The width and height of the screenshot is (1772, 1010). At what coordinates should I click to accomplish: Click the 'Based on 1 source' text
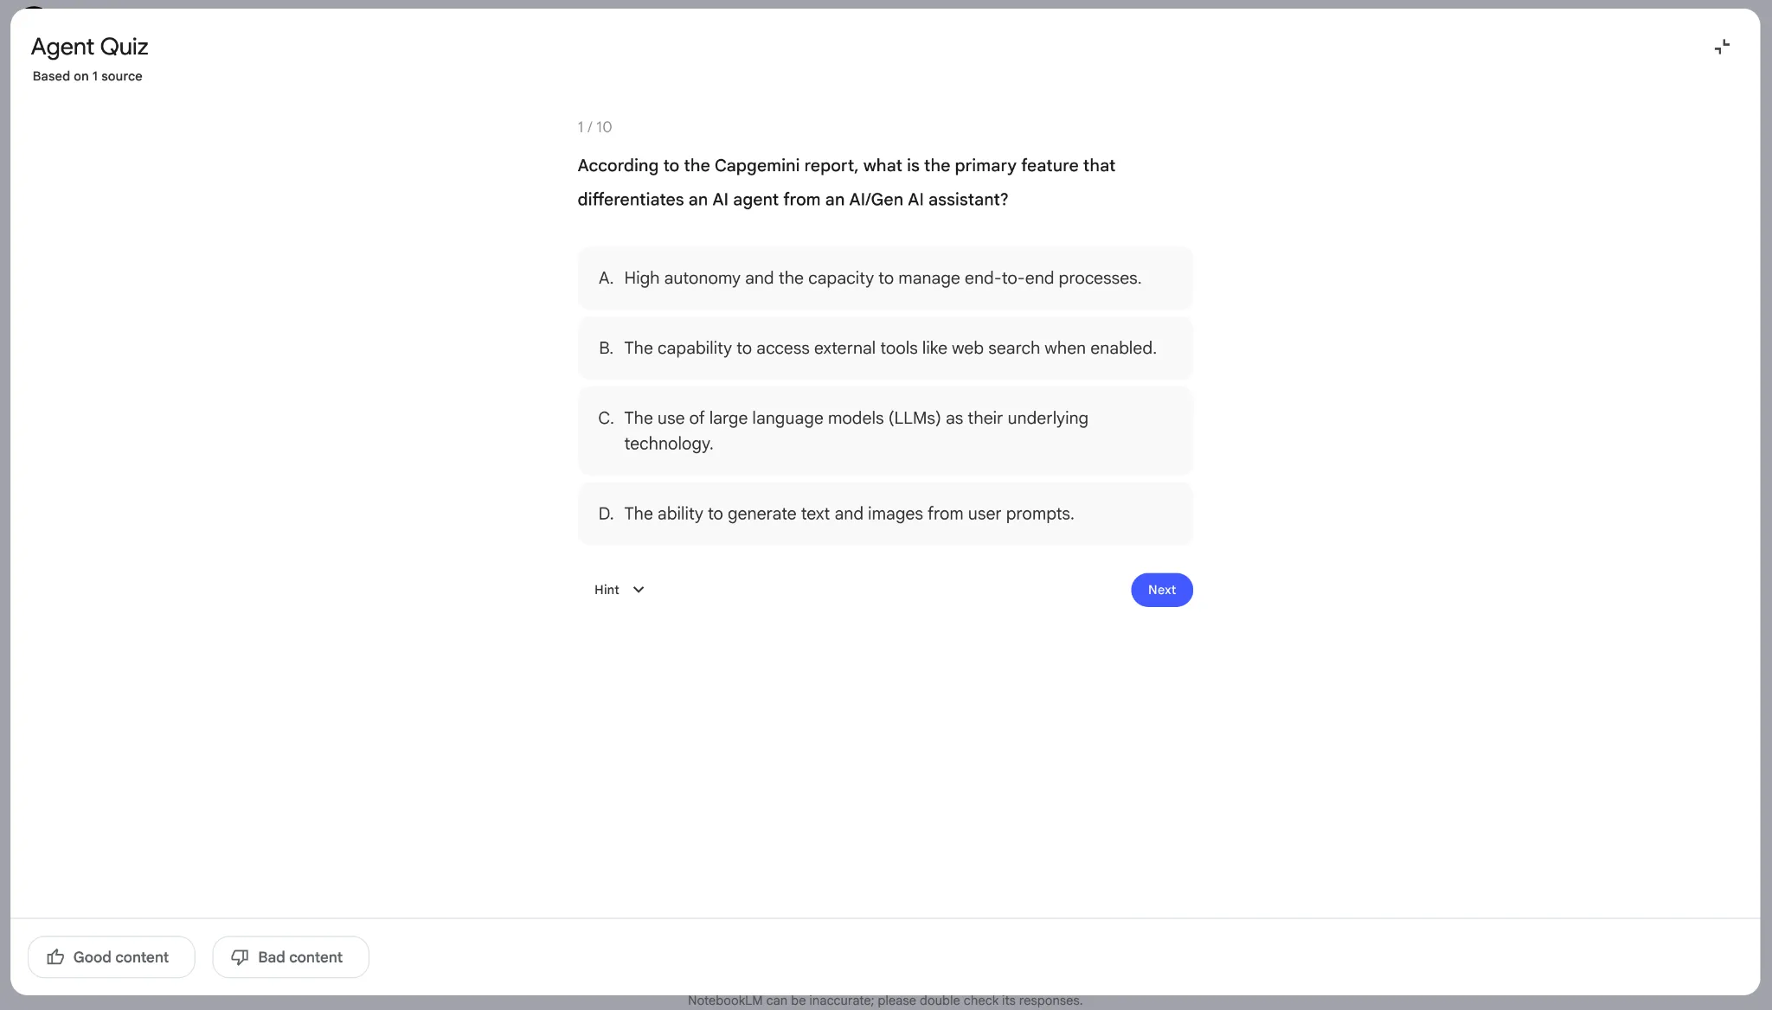[87, 76]
